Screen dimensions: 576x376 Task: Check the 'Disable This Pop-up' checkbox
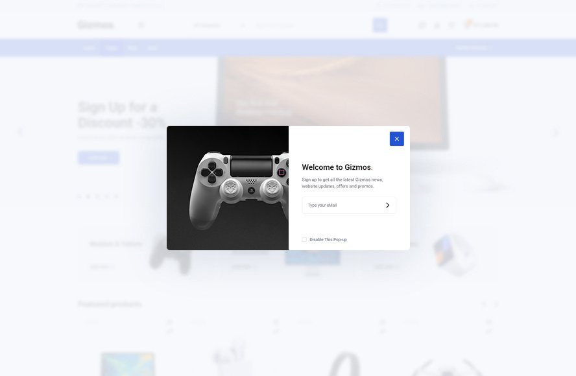tap(304, 240)
